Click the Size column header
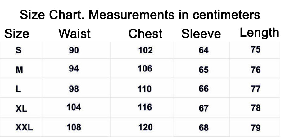 [17, 34]
